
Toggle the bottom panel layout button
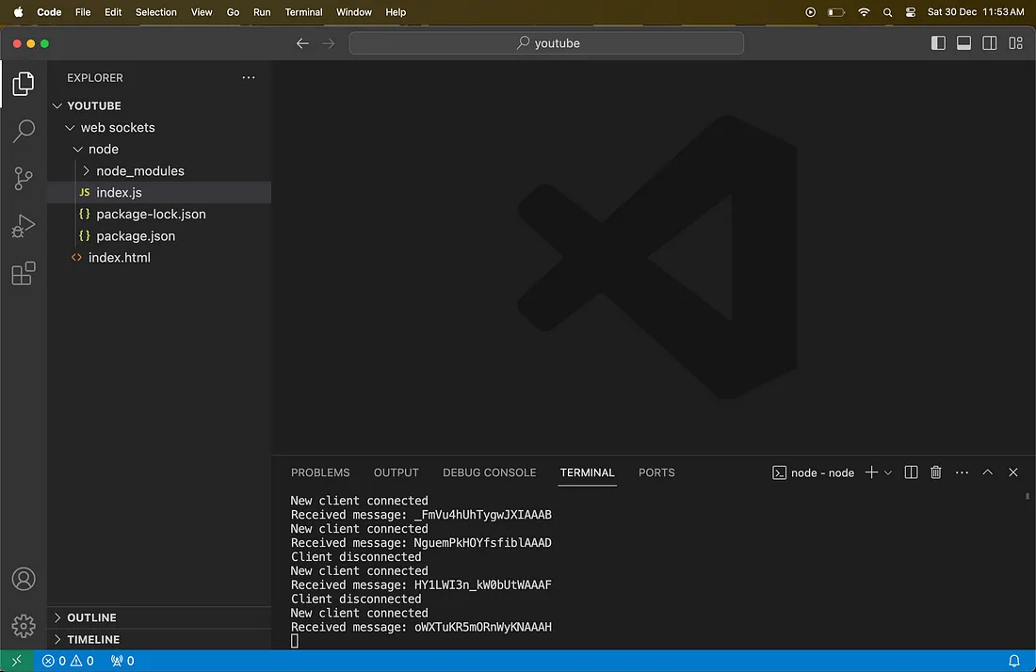pyautogui.click(x=963, y=43)
